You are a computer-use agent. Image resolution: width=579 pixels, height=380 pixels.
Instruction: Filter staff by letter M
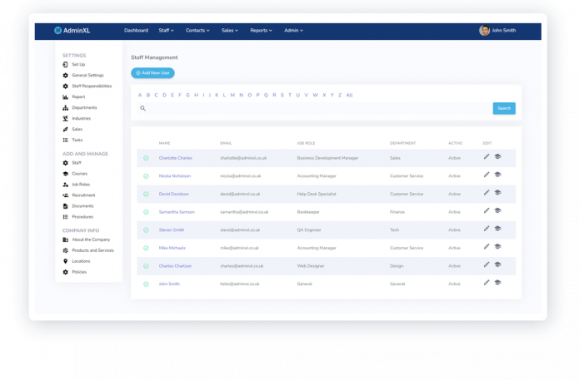[x=232, y=95]
